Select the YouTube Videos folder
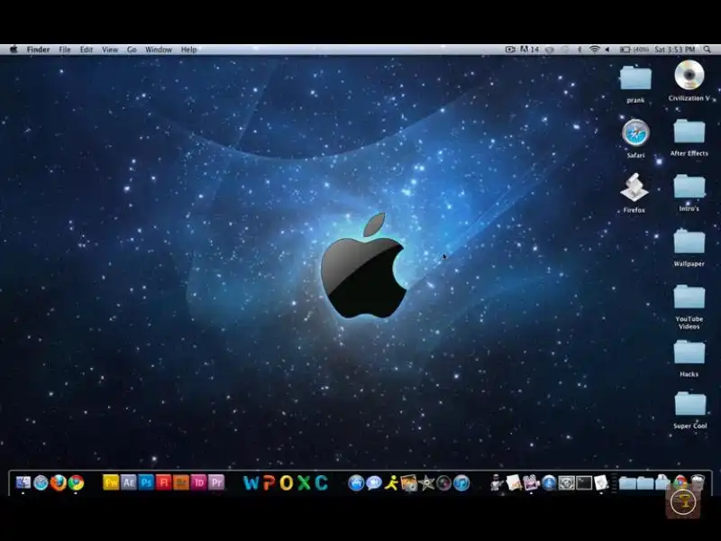This screenshot has width=721, height=541. click(x=689, y=307)
